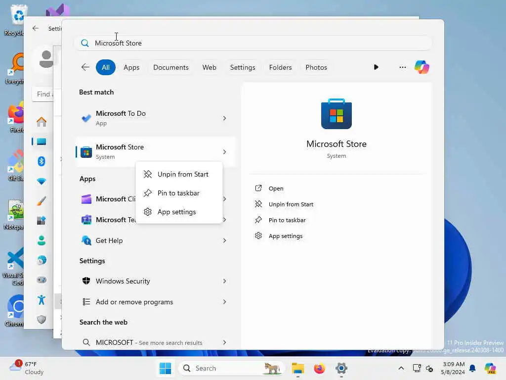This screenshot has width=506, height=380.
Task: Click Pin to taskbar icon in preview pane
Action: [x=258, y=220]
